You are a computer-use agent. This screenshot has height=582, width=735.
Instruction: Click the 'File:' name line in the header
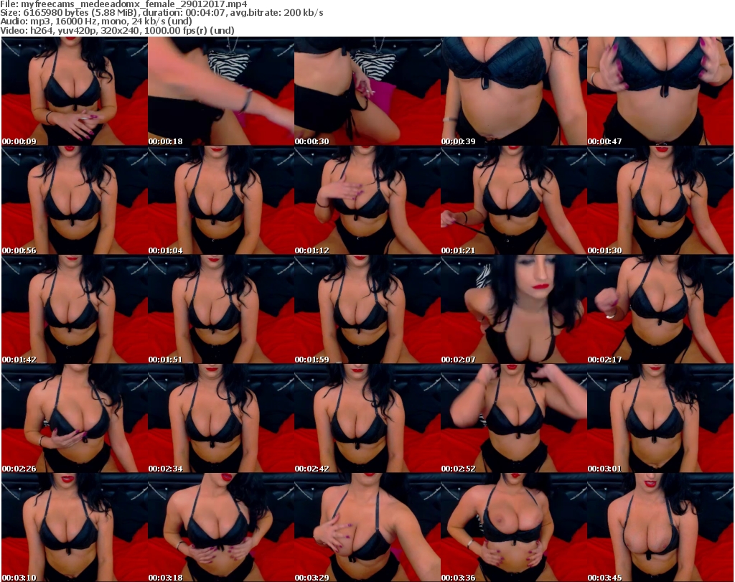click(123, 4)
